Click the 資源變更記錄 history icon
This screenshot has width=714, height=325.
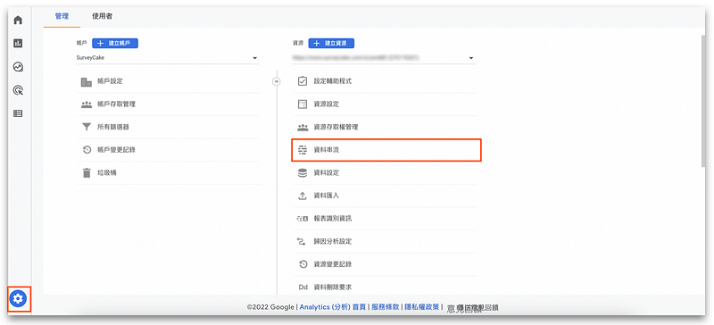[x=303, y=264]
